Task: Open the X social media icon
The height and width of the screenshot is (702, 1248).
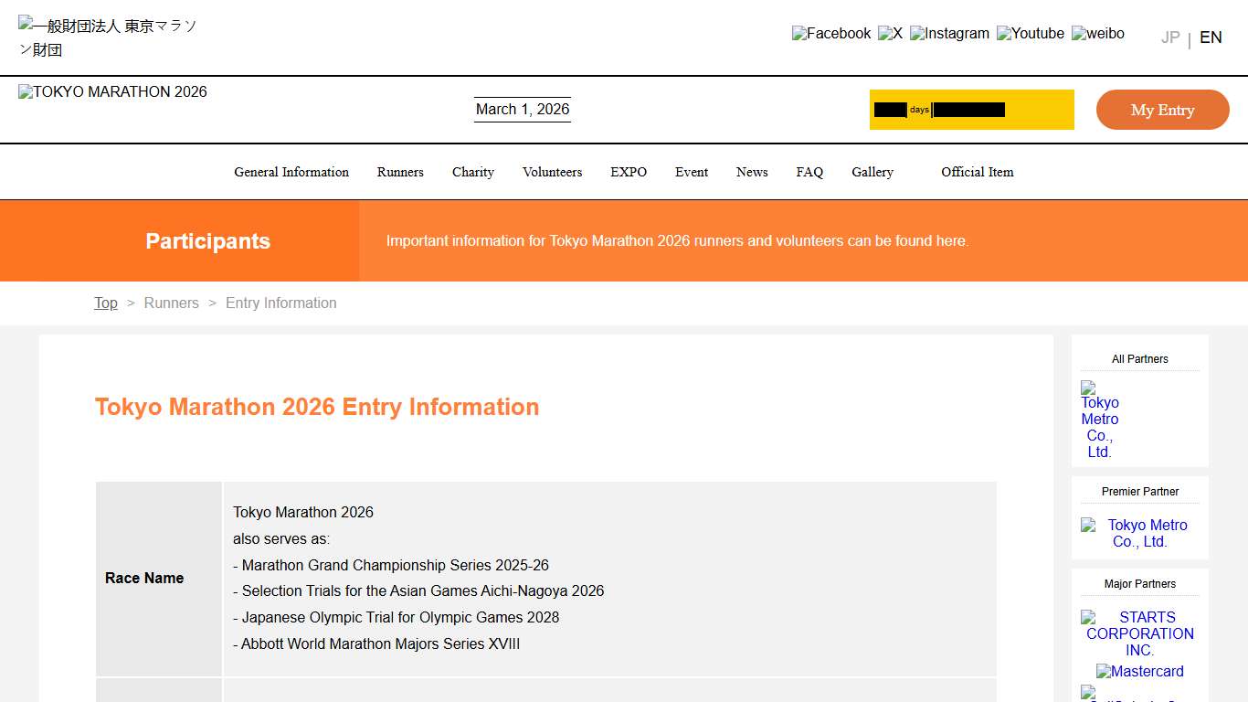Action: [890, 33]
